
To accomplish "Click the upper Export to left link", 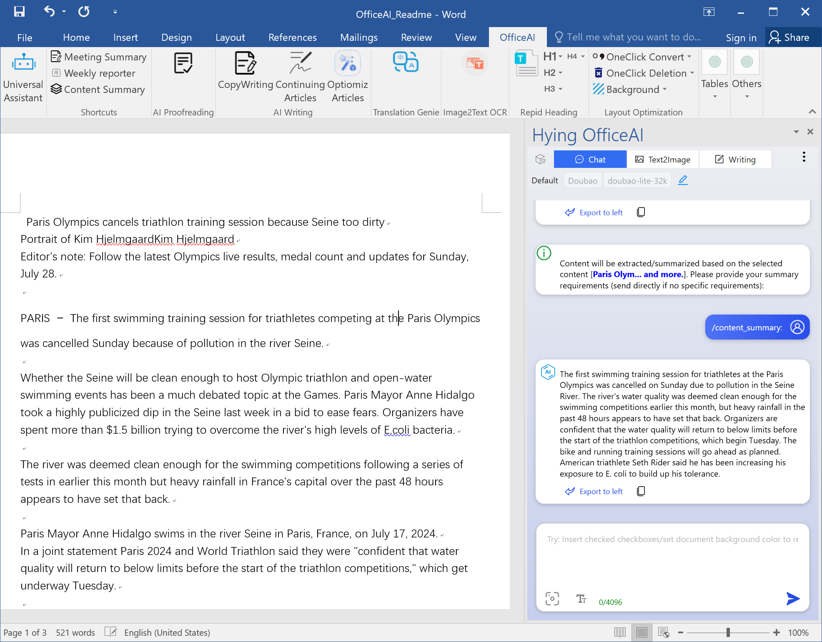I will tap(594, 212).
